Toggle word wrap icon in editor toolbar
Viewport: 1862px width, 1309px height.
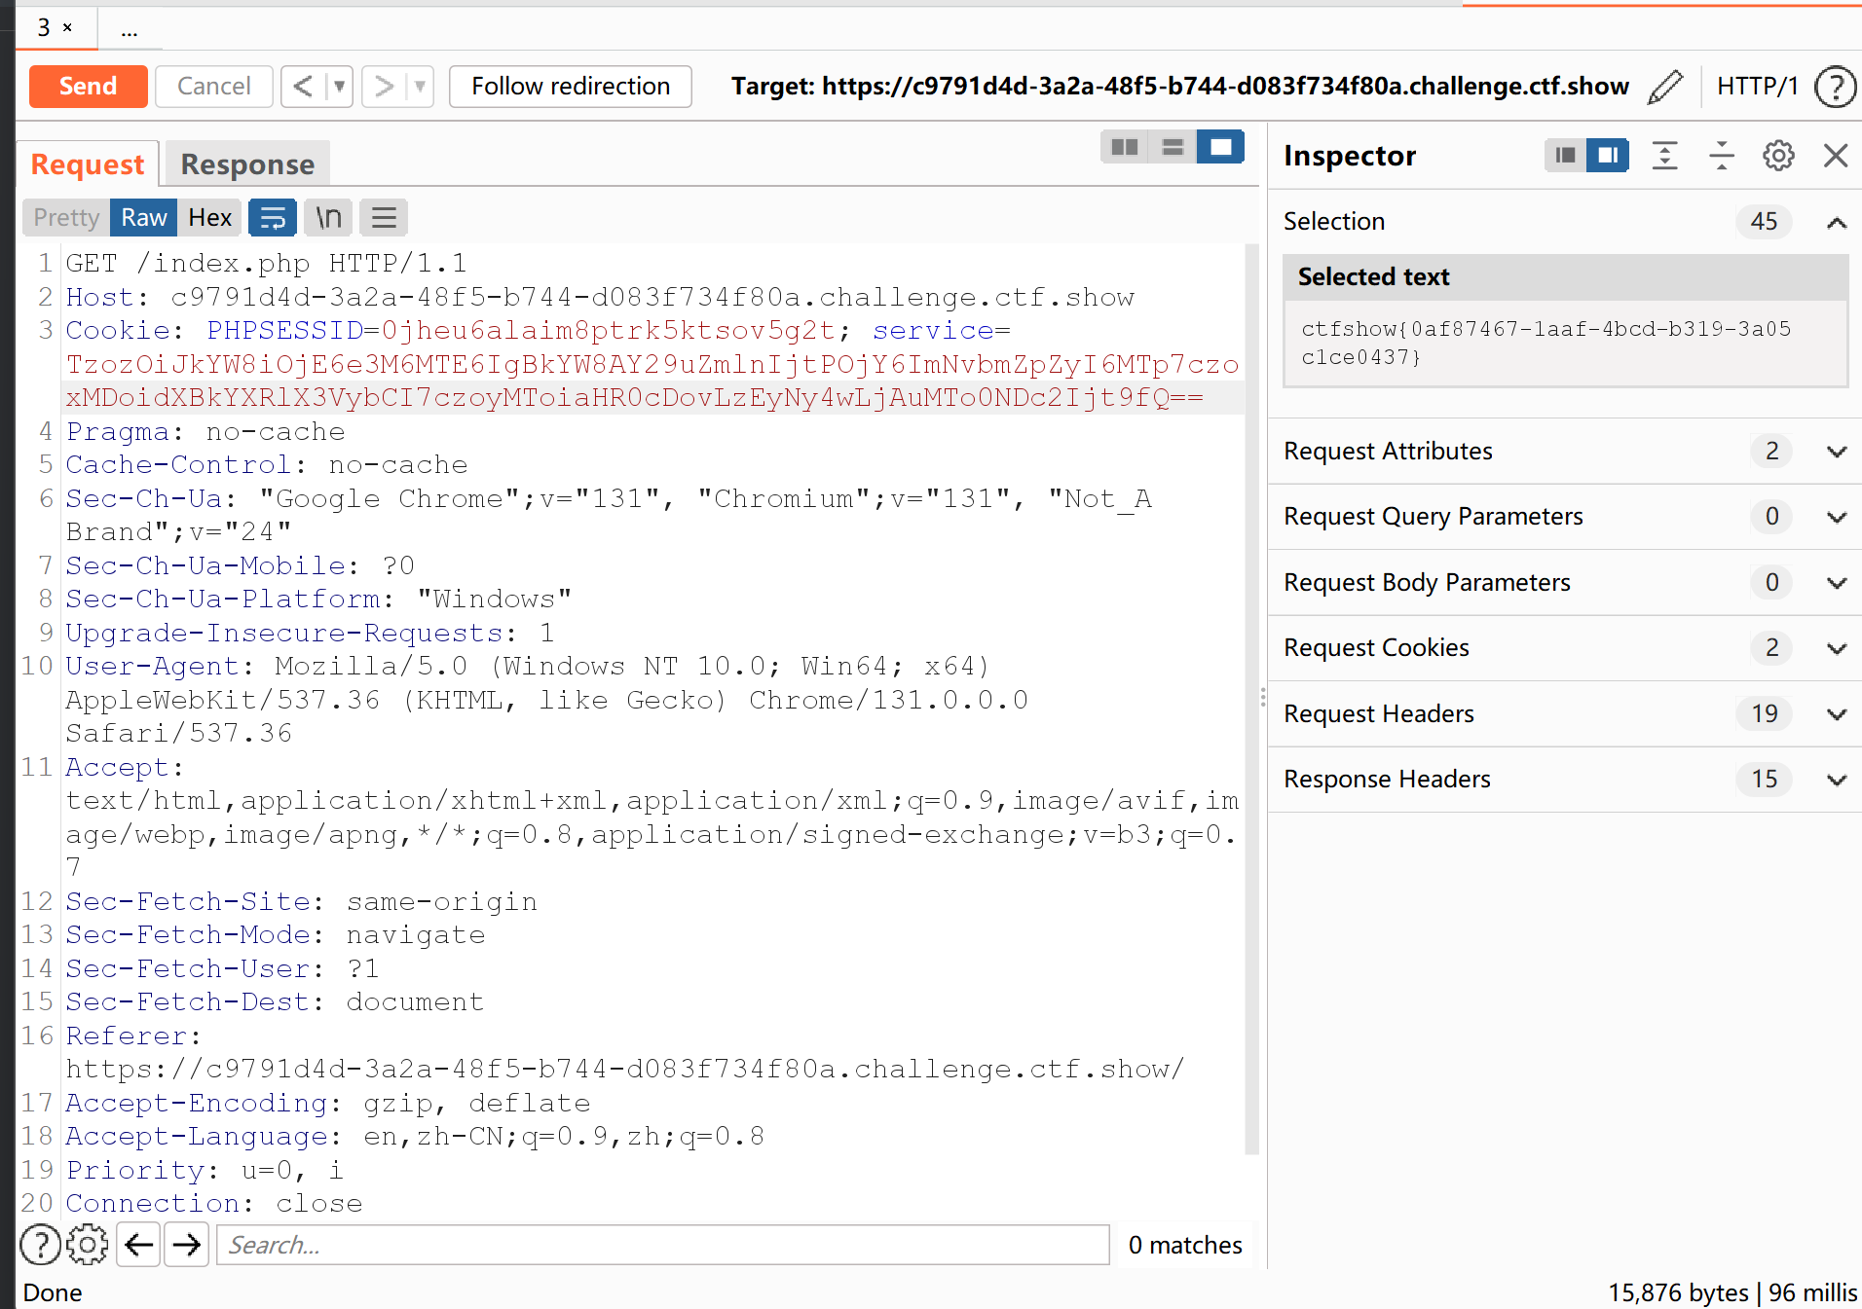[x=273, y=218]
